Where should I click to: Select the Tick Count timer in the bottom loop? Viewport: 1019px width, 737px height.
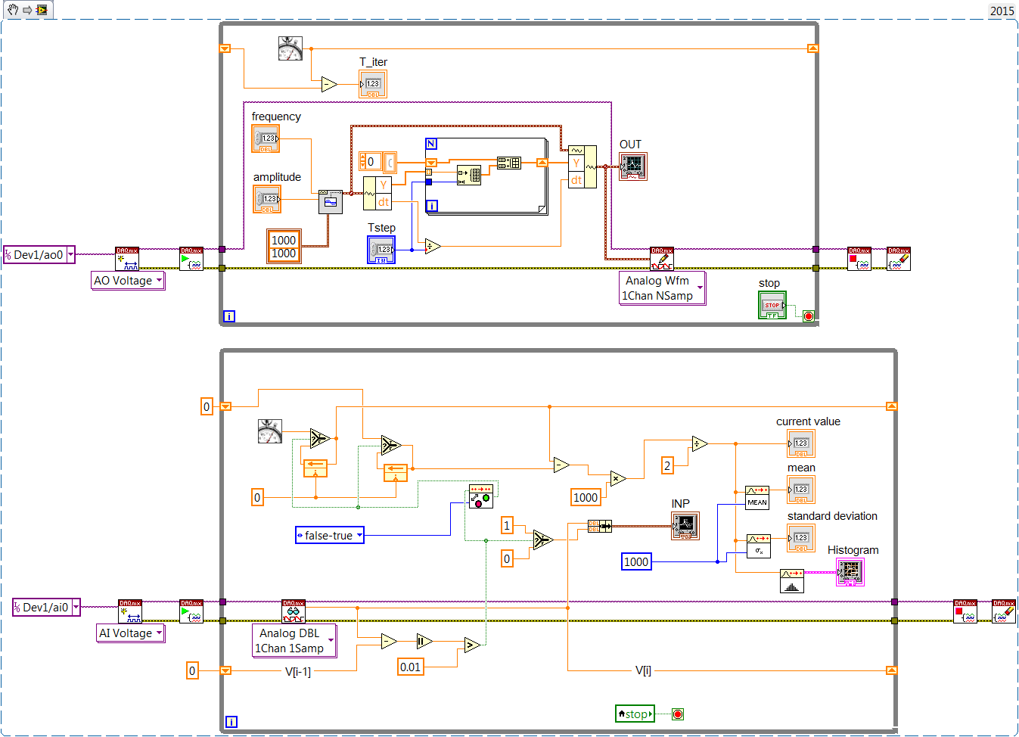270,431
